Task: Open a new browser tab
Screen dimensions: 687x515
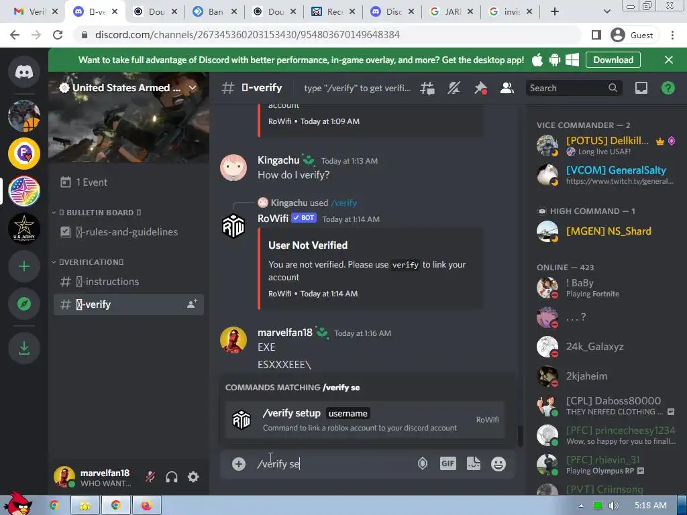Action: click(555, 12)
